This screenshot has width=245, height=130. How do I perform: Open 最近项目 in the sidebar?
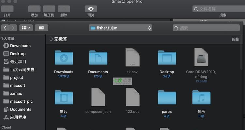[15, 62]
